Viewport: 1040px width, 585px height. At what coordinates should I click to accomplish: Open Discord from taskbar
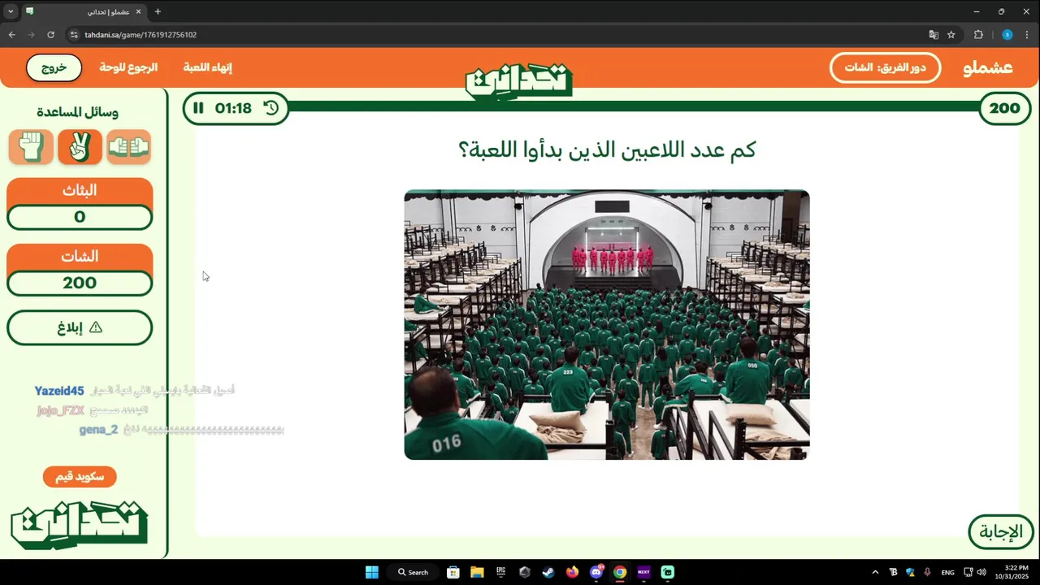pos(596,572)
